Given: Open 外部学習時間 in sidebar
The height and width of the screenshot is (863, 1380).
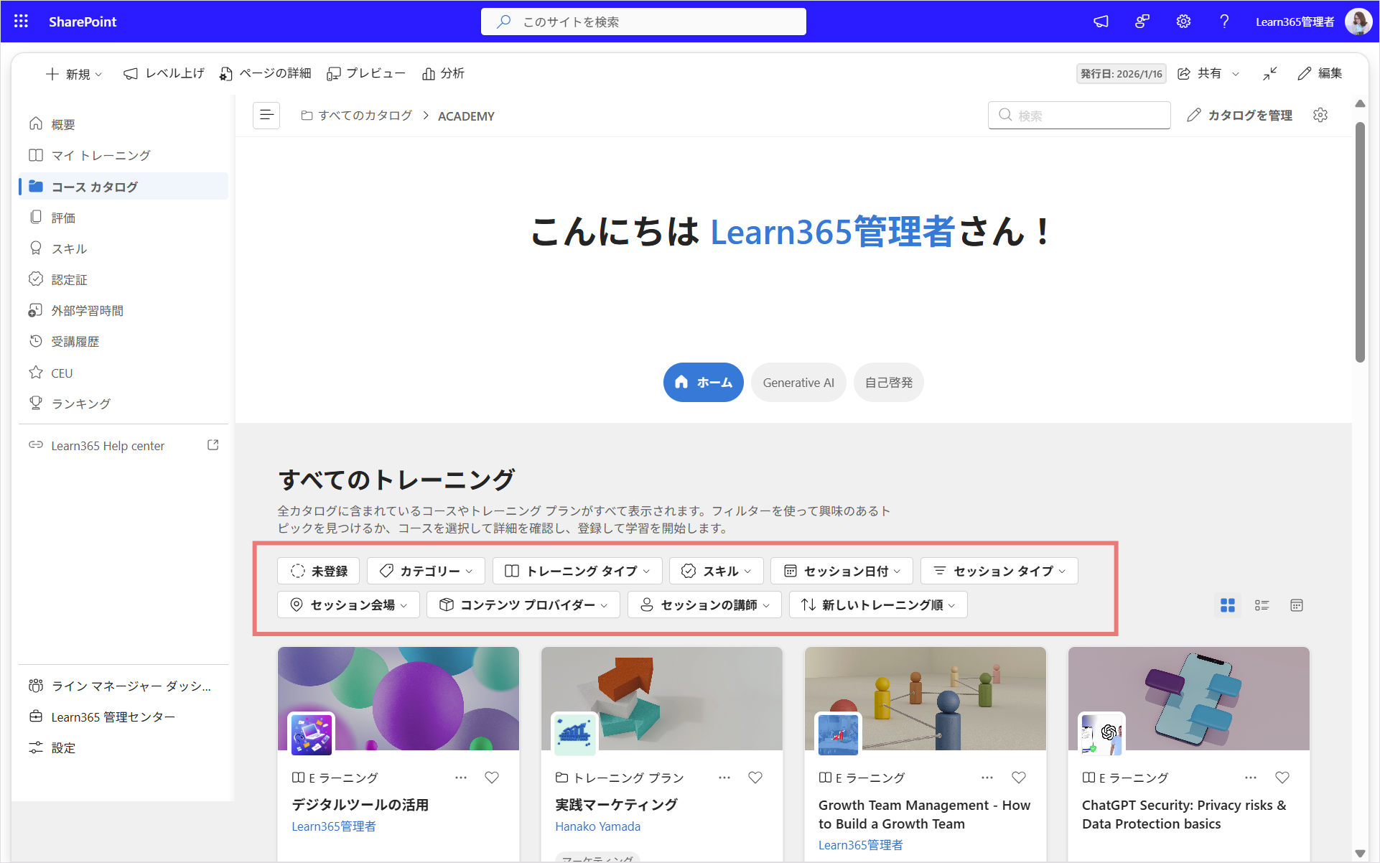Looking at the screenshot, I should (123, 310).
